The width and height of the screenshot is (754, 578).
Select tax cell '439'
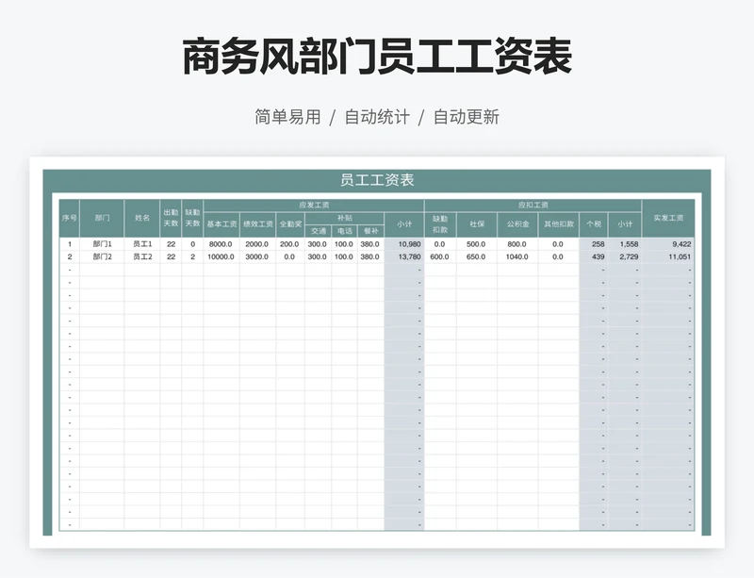(x=594, y=257)
